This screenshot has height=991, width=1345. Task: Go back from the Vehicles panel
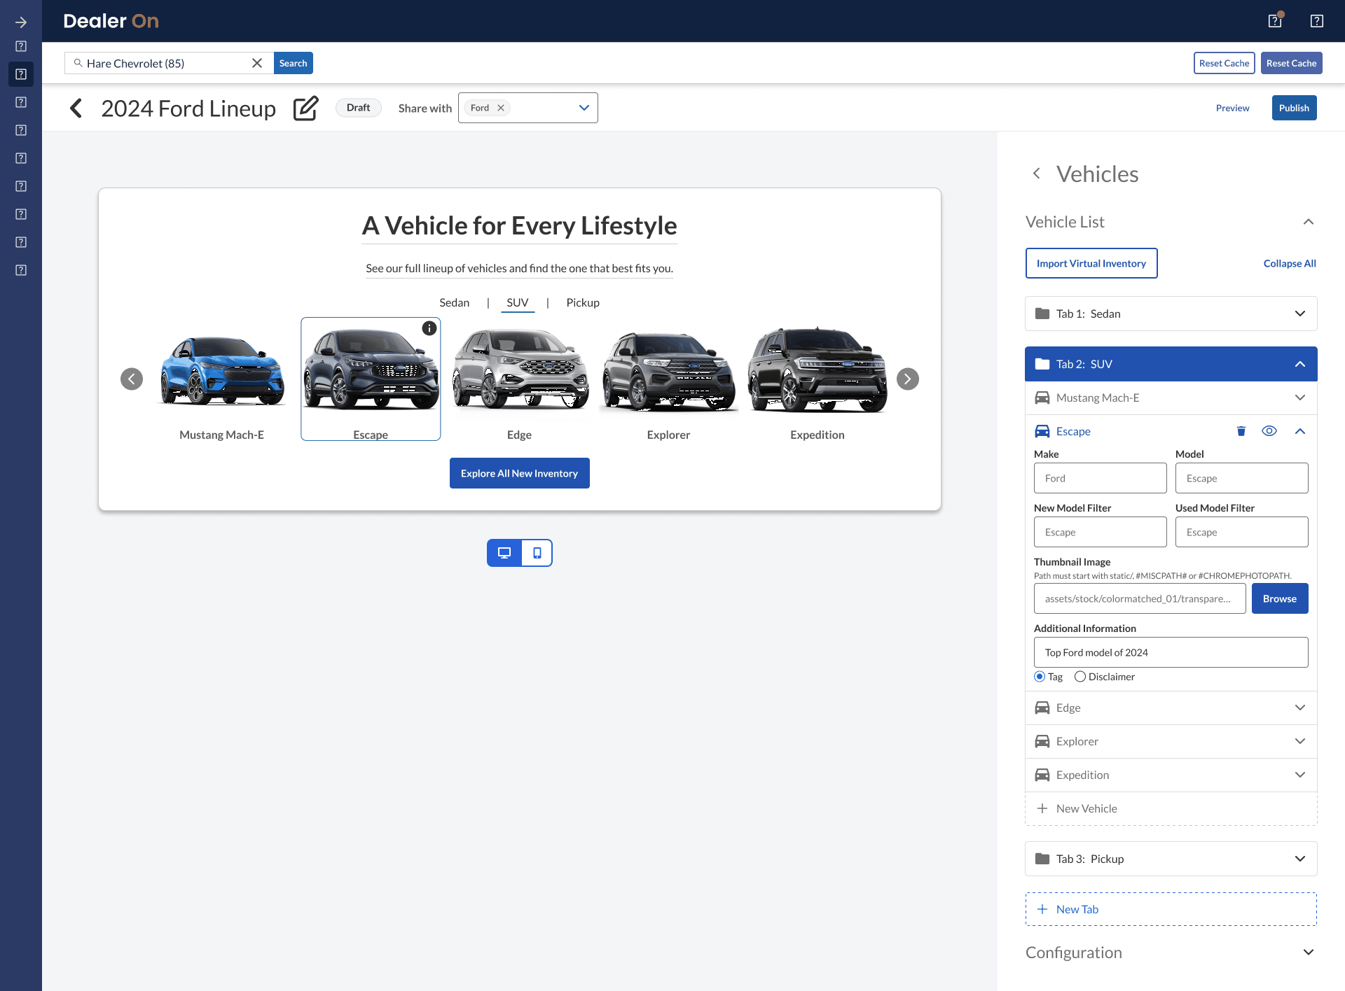[x=1037, y=174]
